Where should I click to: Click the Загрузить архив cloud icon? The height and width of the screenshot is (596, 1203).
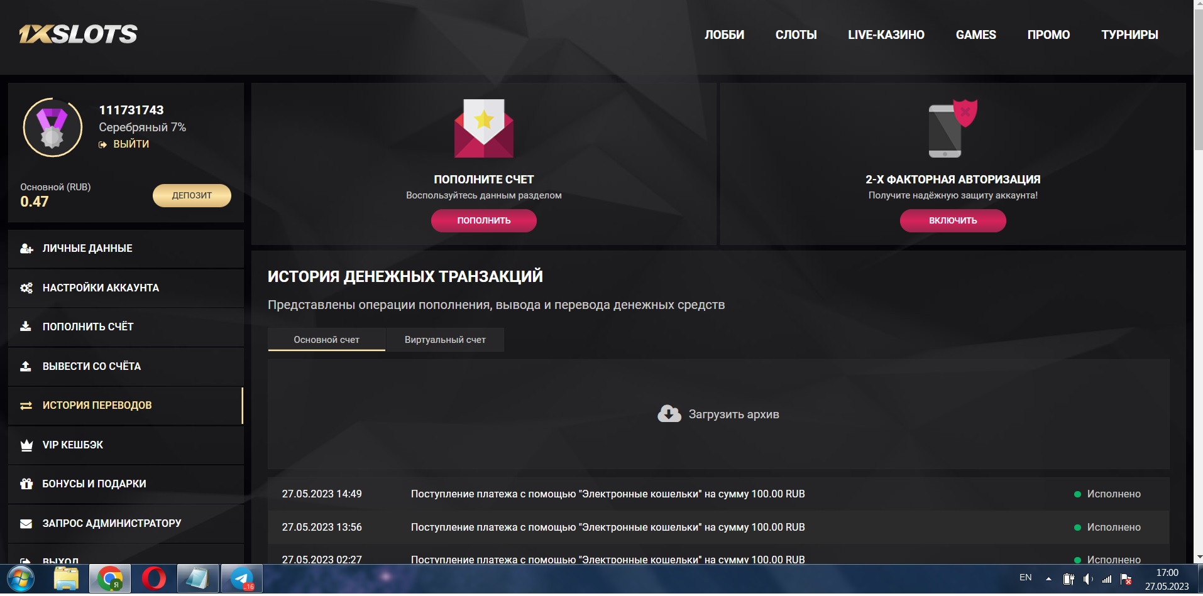click(x=669, y=413)
